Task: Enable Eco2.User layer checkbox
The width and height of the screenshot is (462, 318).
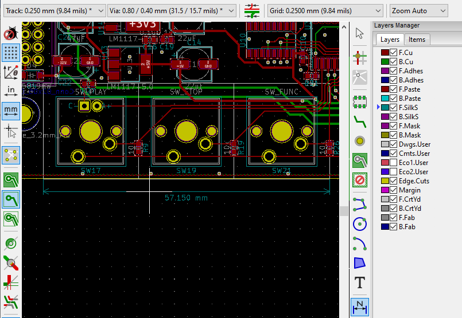Action: 393,171
